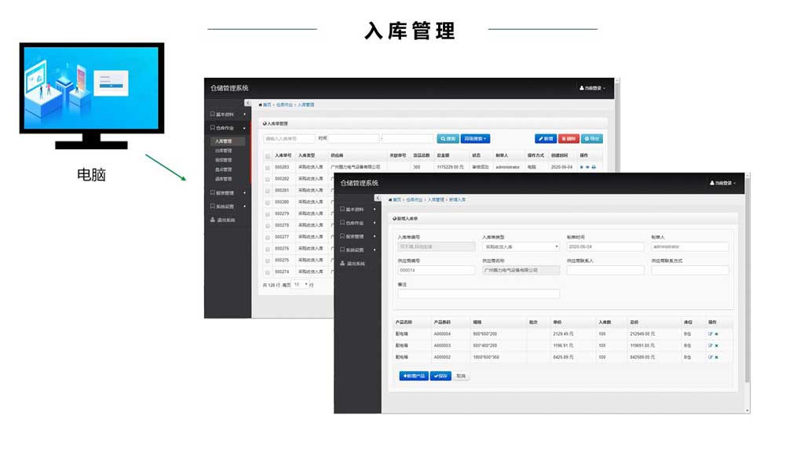804x452 pixels.
Task: Click the 备注 input field
Action: (x=478, y=294)
